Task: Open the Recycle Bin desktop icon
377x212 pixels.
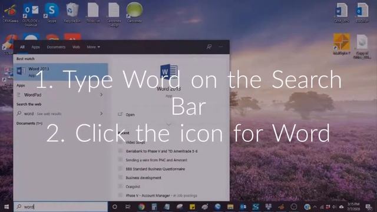Action: [x=72, y=13]
